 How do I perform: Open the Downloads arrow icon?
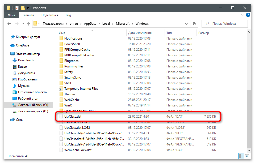[x=15, y=60]
